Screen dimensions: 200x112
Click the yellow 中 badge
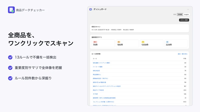pos(143,42)
